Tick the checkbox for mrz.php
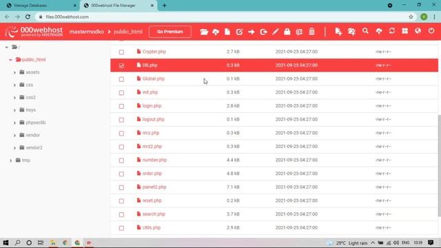 (x=121, y=133)
